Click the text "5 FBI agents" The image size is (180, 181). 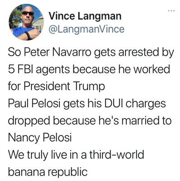tap(39, 70)
